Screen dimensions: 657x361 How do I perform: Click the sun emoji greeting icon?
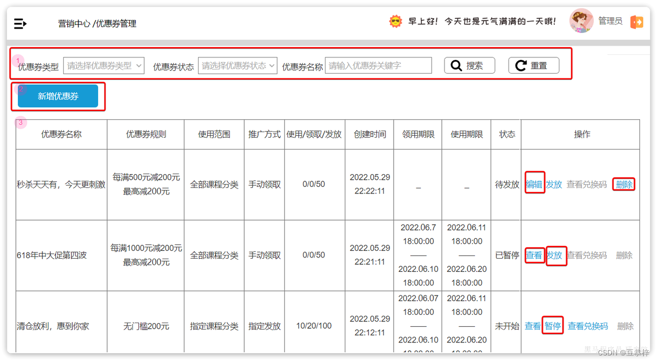pos(395,22)
